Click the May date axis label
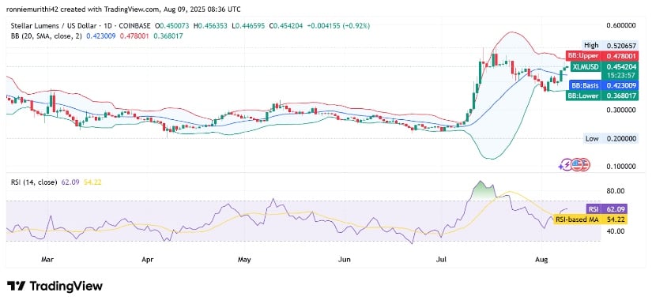Viewport: 652px width, 304px height. point(244,260)
